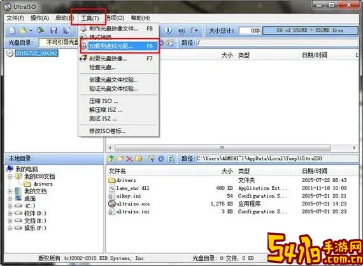Expand the 娱乐(F:) drive tree node
Image resolution: width=363 pixels, height=266 pixels.
click(x=10, y=228)
